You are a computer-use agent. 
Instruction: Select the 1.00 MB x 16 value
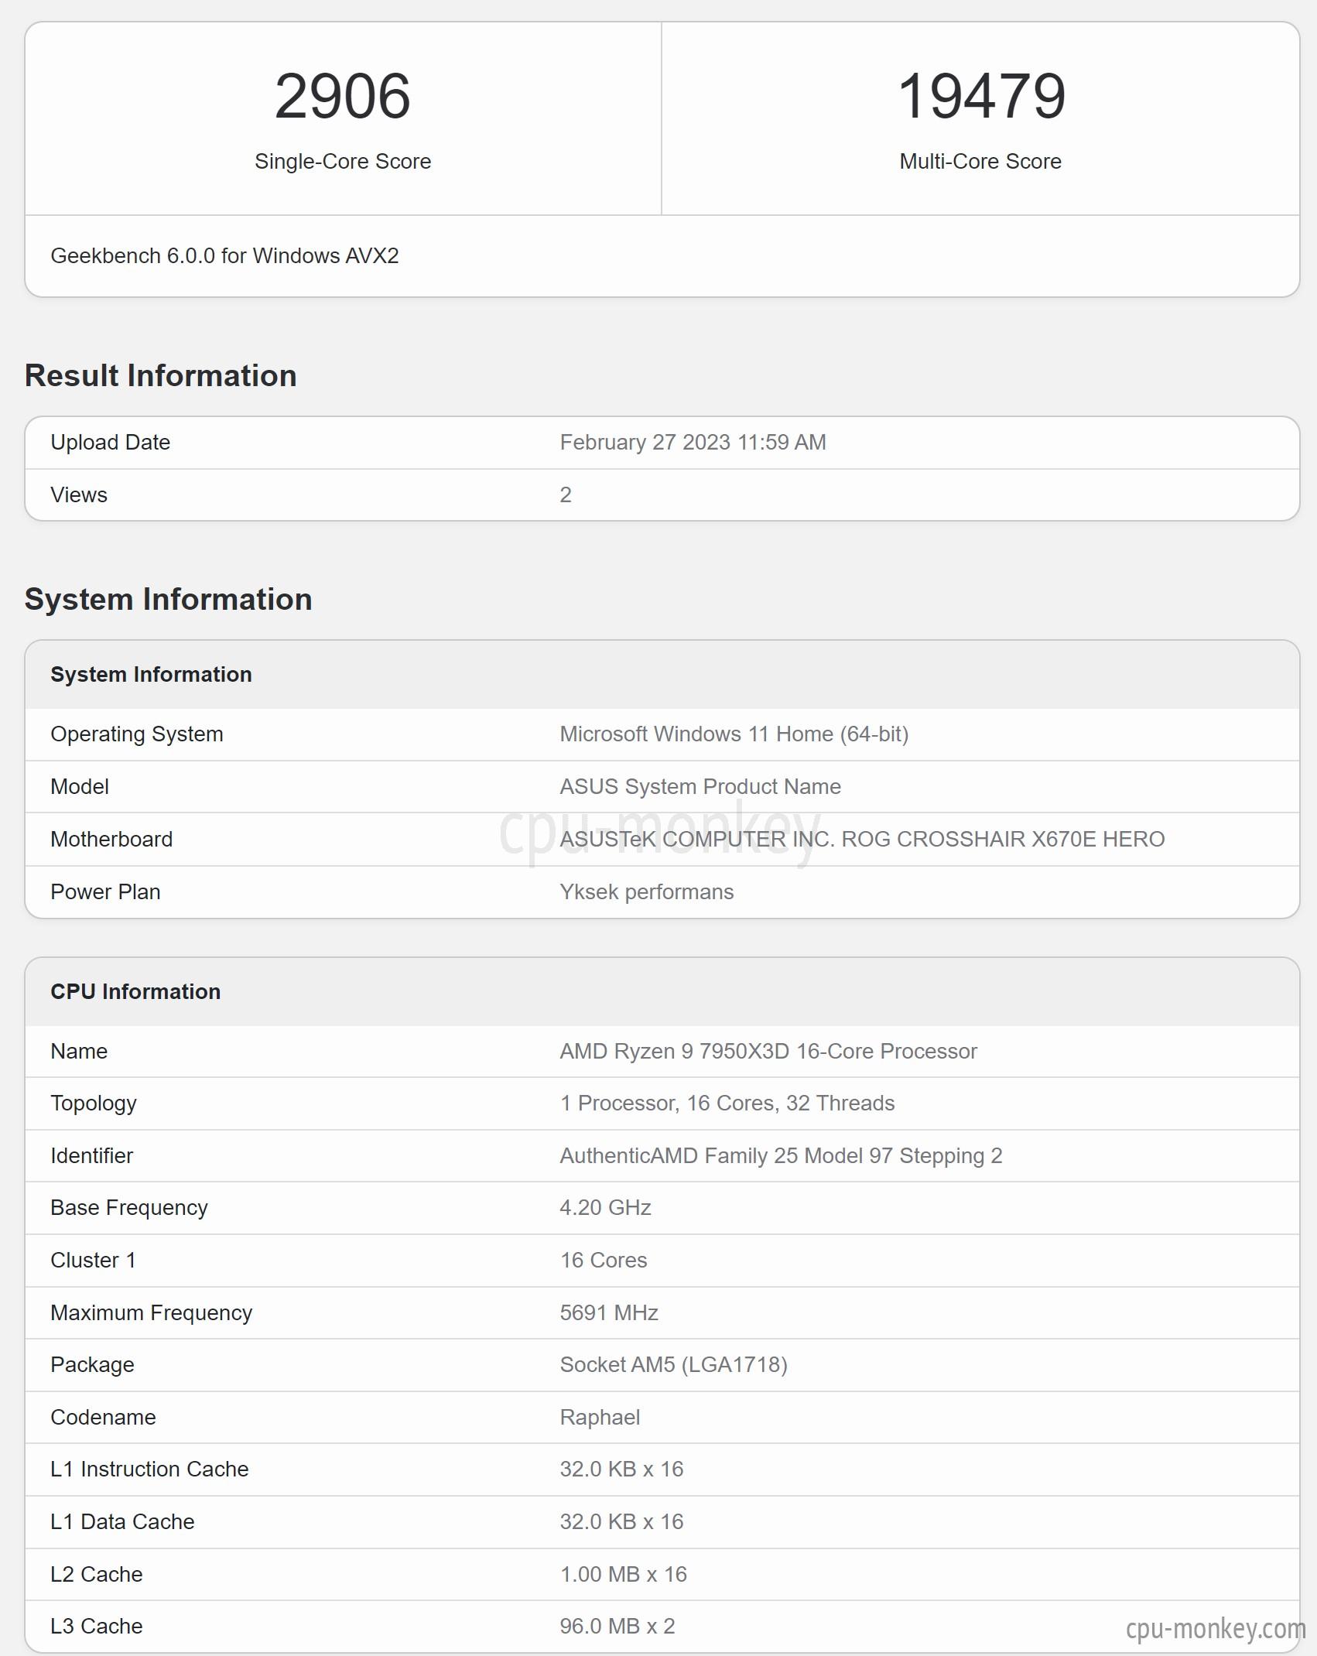pos(624,1574)
